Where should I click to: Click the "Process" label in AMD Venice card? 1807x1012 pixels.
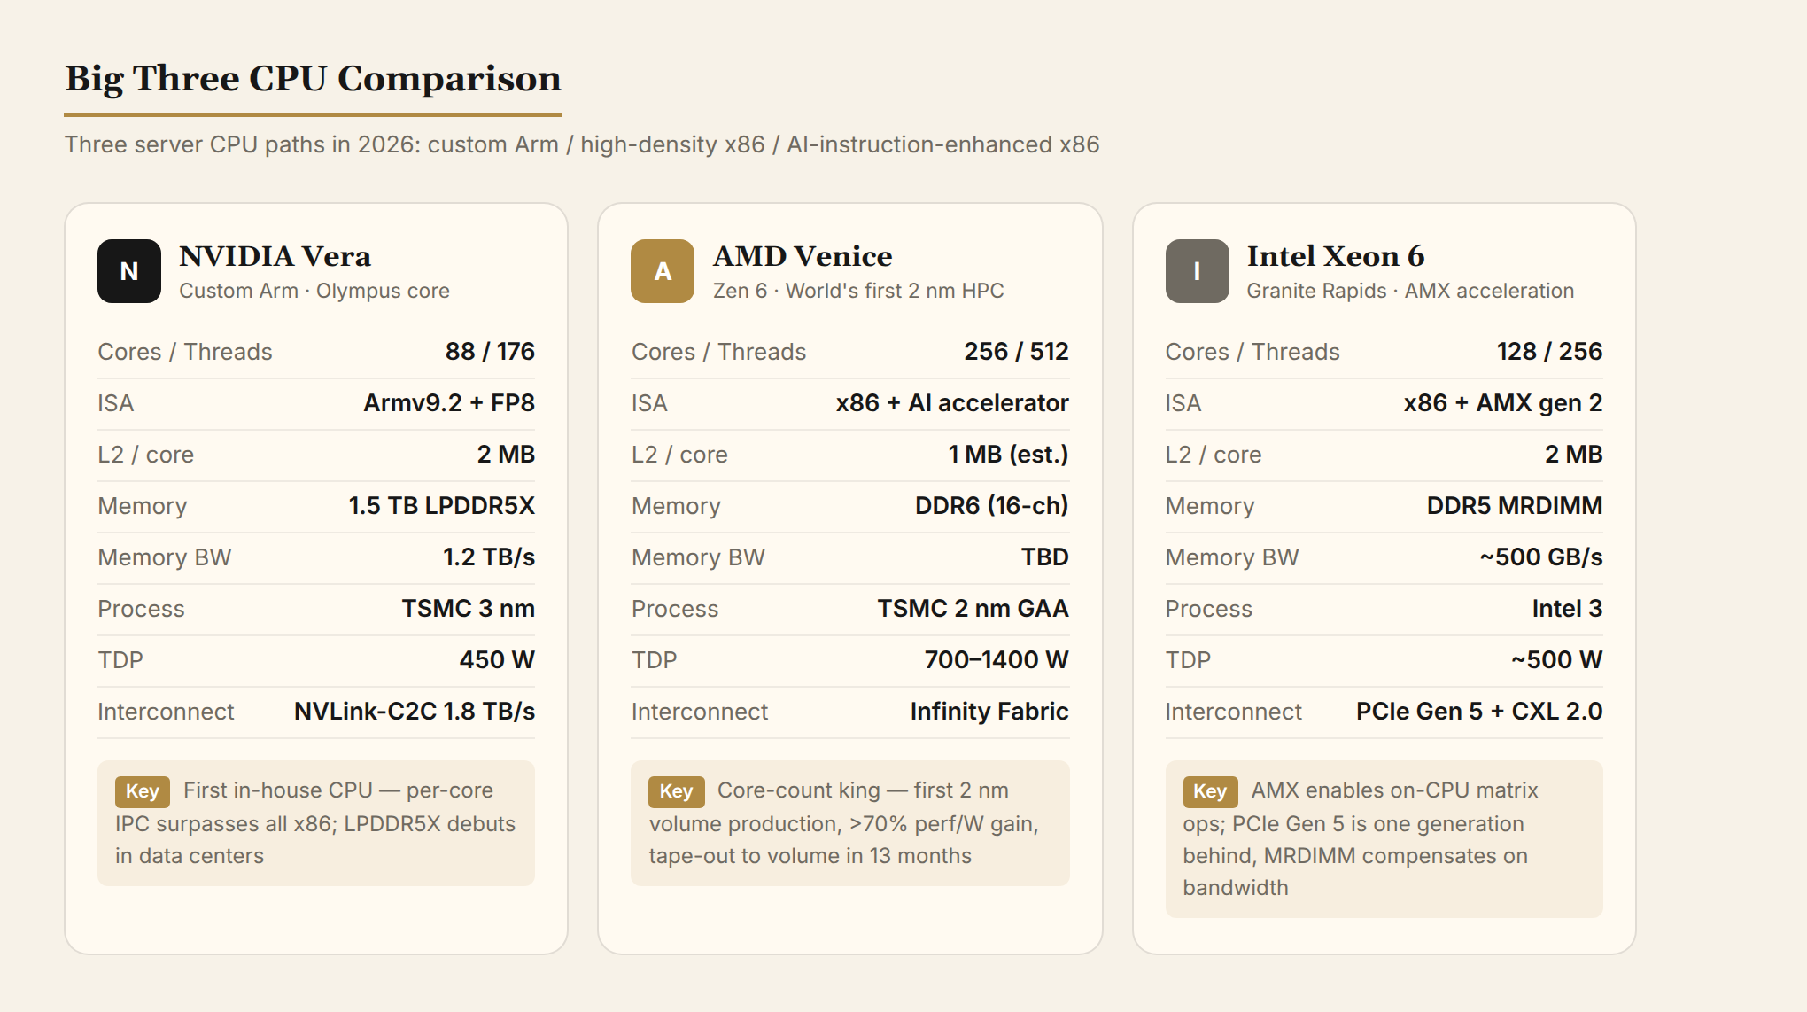point(675,609)
